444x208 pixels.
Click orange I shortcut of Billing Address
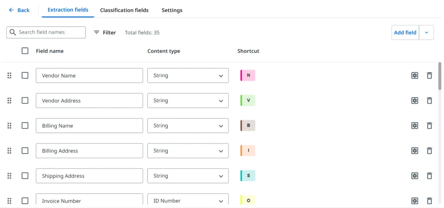click(248, 150)
